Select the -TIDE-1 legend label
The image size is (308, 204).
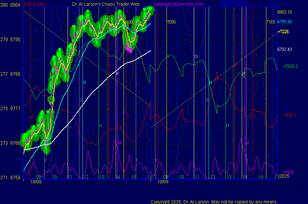pos(290,115)
